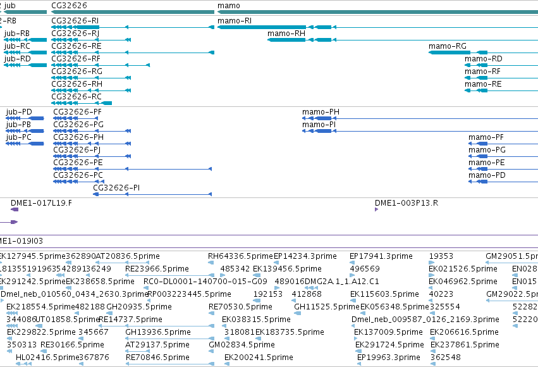538x367 pixels.
Task: Select transcript mamo-RI
Action: (x=235, y=21)
